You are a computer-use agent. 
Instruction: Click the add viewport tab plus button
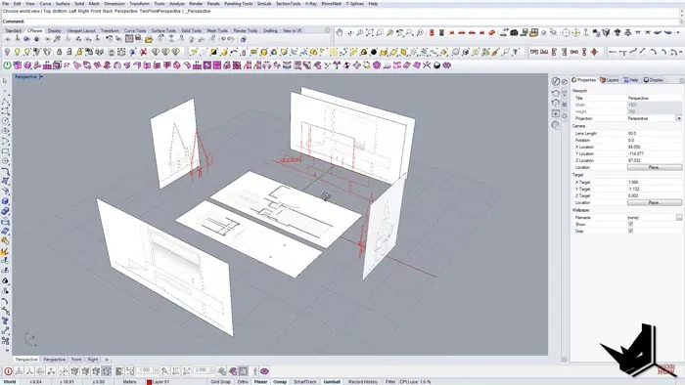click(x=106, y=360)
